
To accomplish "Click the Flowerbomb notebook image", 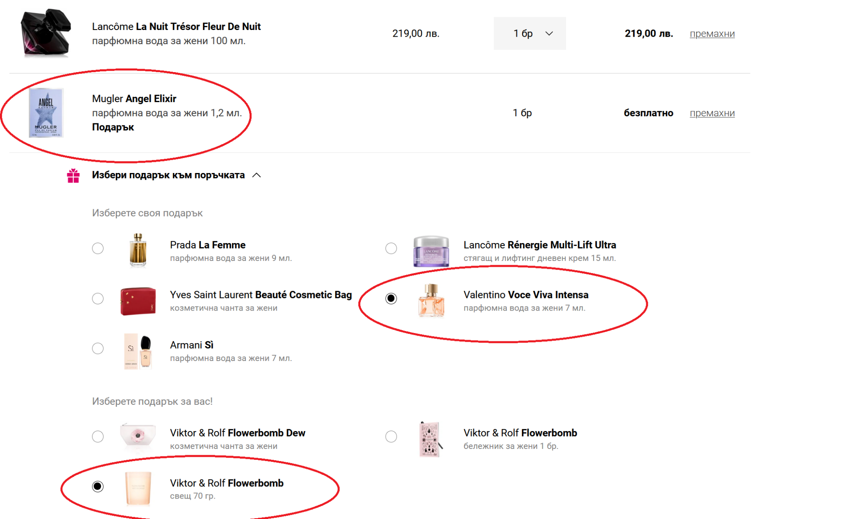I will (x=430, y=439).
